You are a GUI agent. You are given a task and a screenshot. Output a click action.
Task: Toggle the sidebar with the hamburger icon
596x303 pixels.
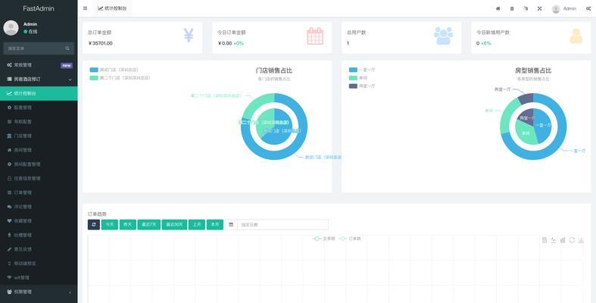coord(85,8)
